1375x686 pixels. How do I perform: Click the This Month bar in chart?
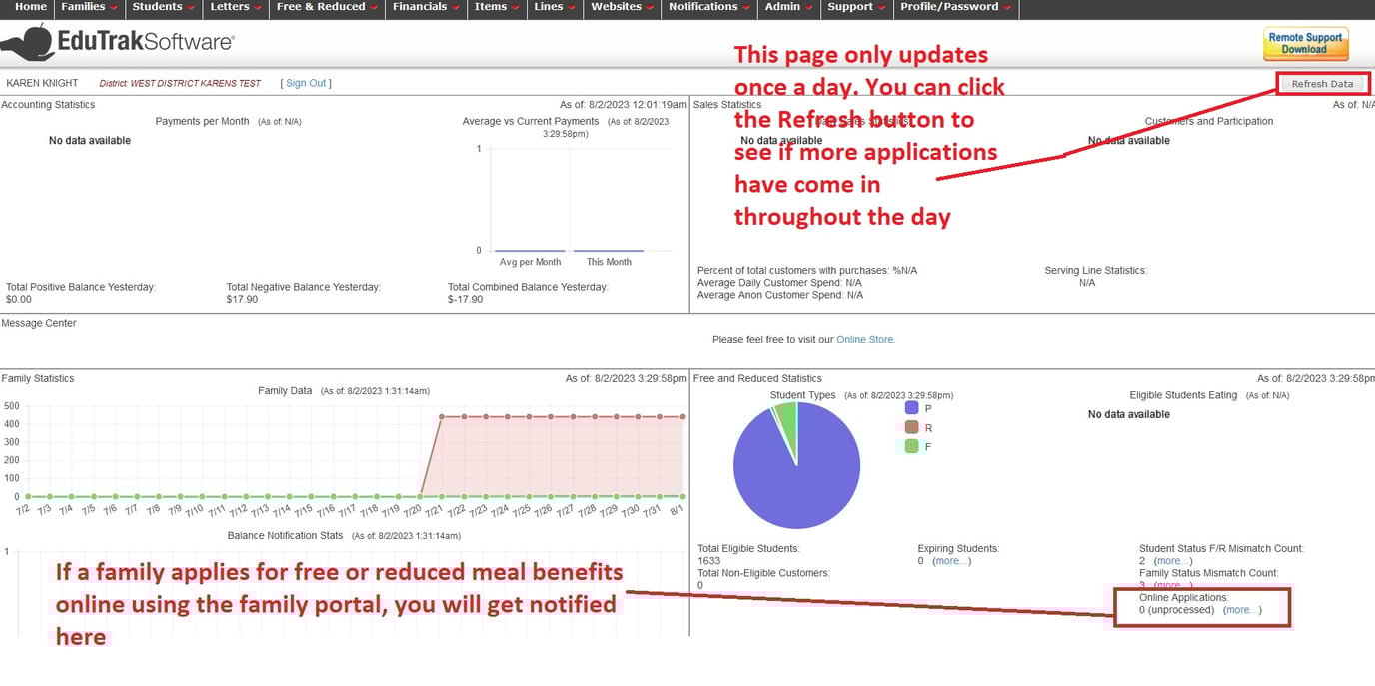point(609,251)
